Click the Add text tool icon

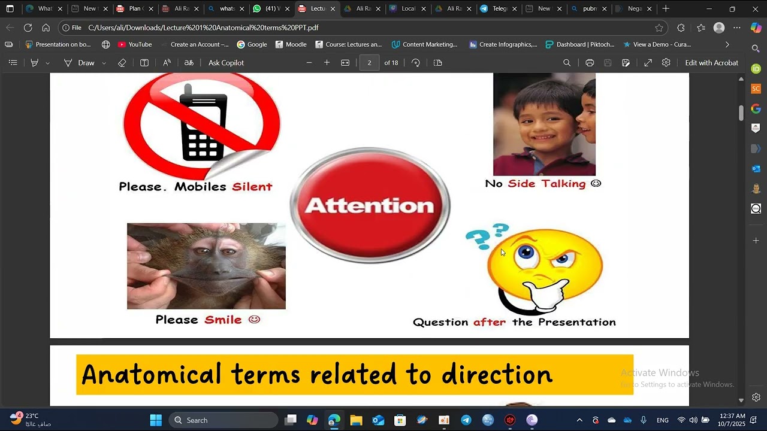[144, 63]
